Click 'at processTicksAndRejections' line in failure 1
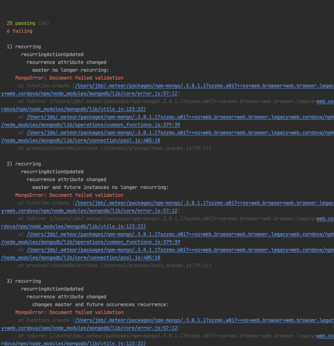334x346 pixels. pyautogui.click(x=114, y=148)
